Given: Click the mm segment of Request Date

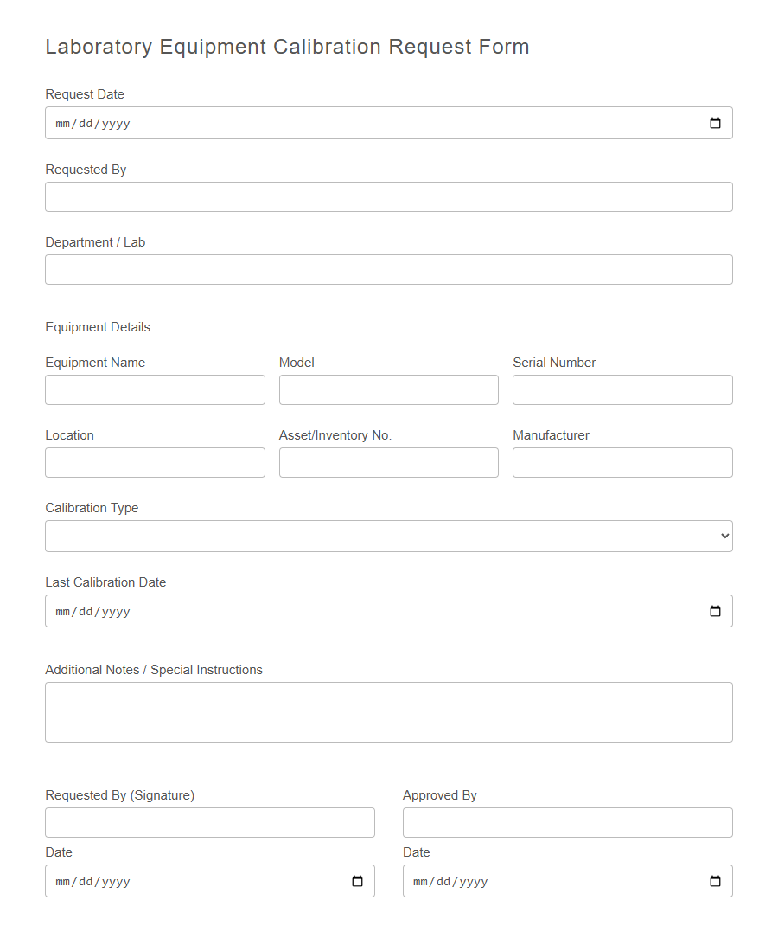Looking at the screenshot, I should 62,123.
